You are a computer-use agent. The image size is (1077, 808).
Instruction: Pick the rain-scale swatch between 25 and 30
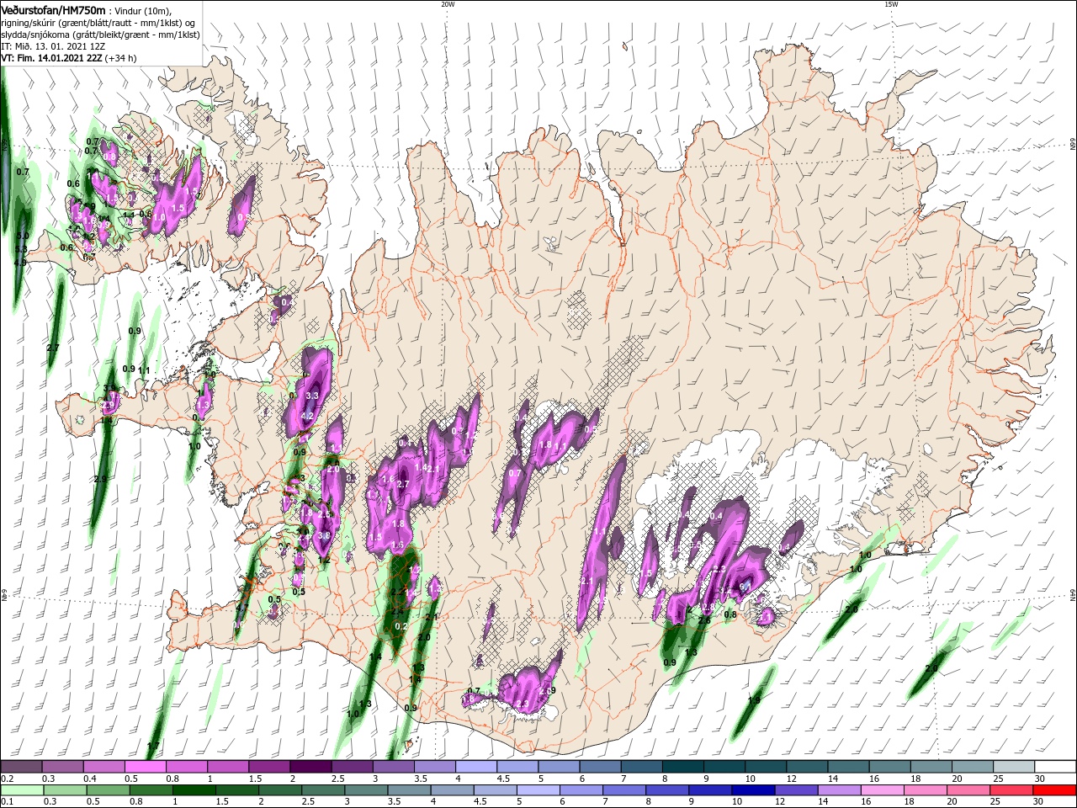click(x=1012, y=790)
